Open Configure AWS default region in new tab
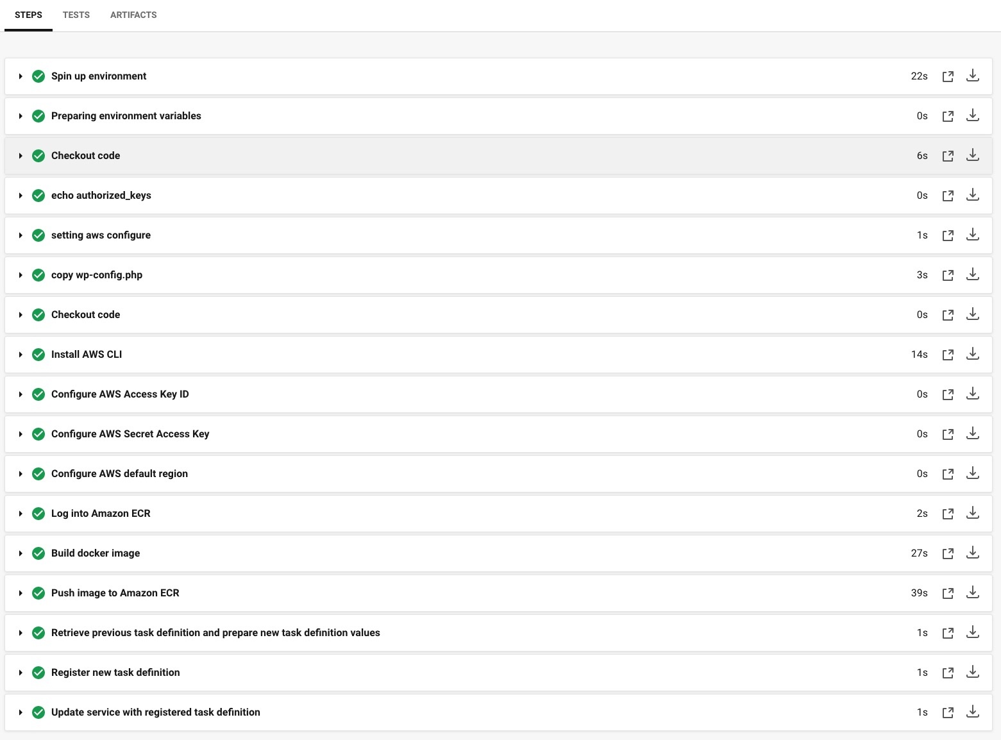 (948, 474)
